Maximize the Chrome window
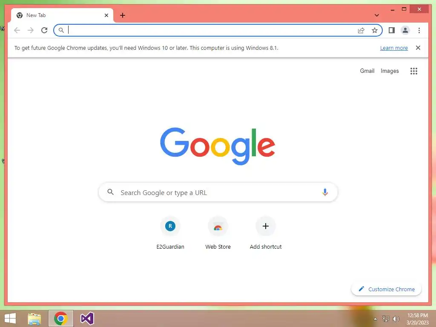Screen dimensions: 436x327 coord(404,9)
